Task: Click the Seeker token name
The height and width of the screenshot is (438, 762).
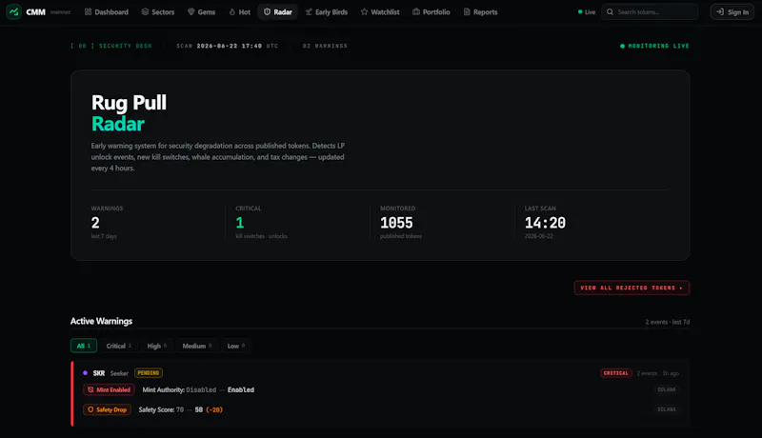Action: pos(119,373)
